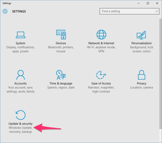Click 'Speech, region, date' description

61,87
